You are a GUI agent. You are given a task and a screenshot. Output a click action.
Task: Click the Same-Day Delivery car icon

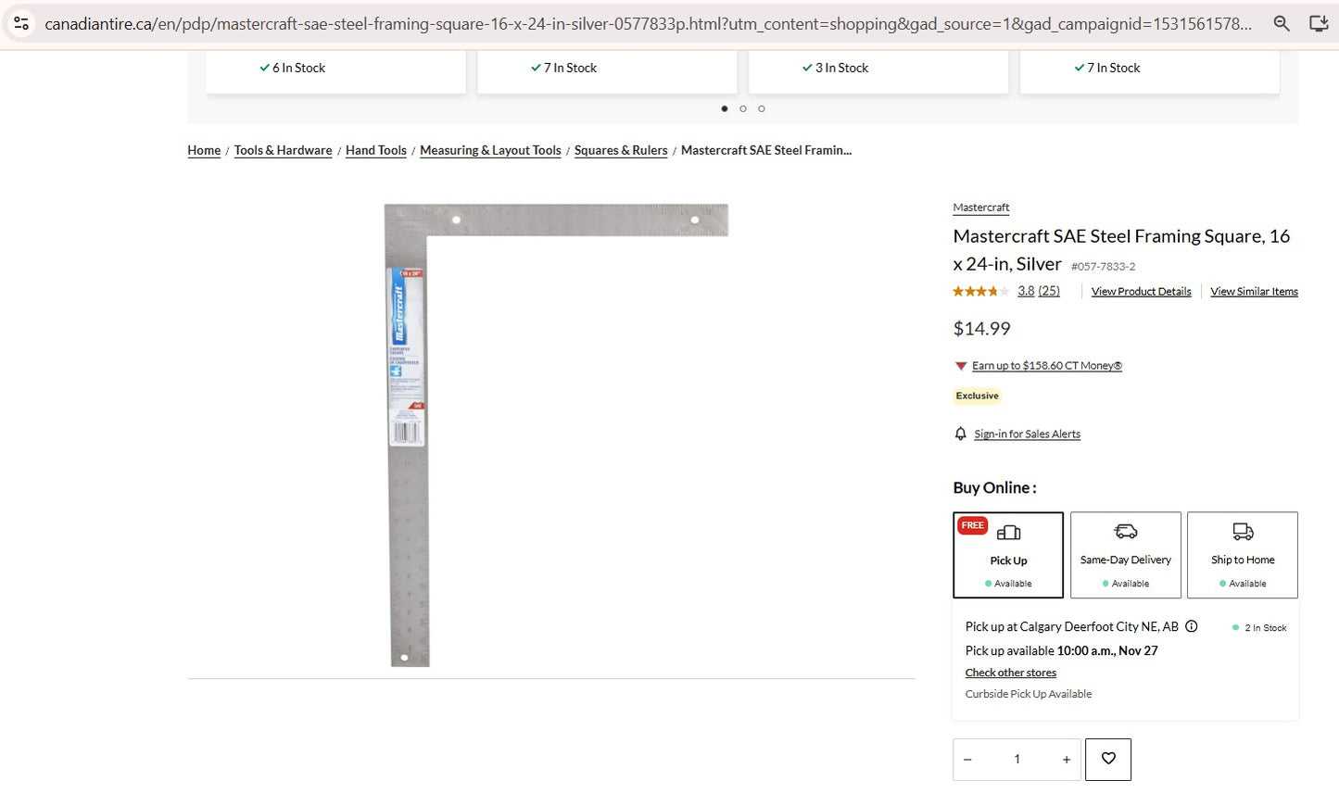tap(1126, 531)
